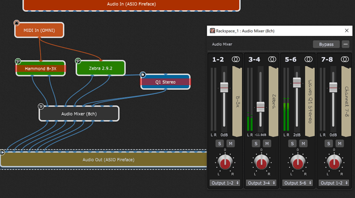Click the pan knob for channel 5-6
This screenshot has width=355, height=198.
pos(298,162)
